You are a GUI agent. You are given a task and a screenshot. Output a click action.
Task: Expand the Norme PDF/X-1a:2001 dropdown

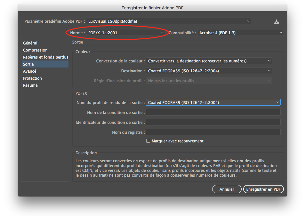point(126,33)
